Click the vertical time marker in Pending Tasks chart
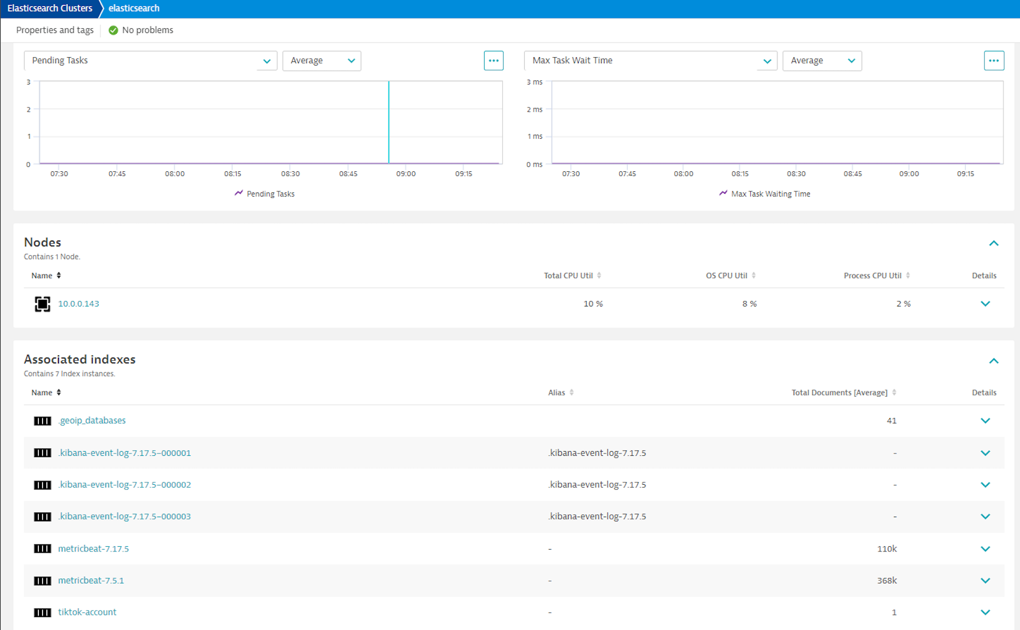The height and width of the screenshot is (630, 1020). (388, 122)
